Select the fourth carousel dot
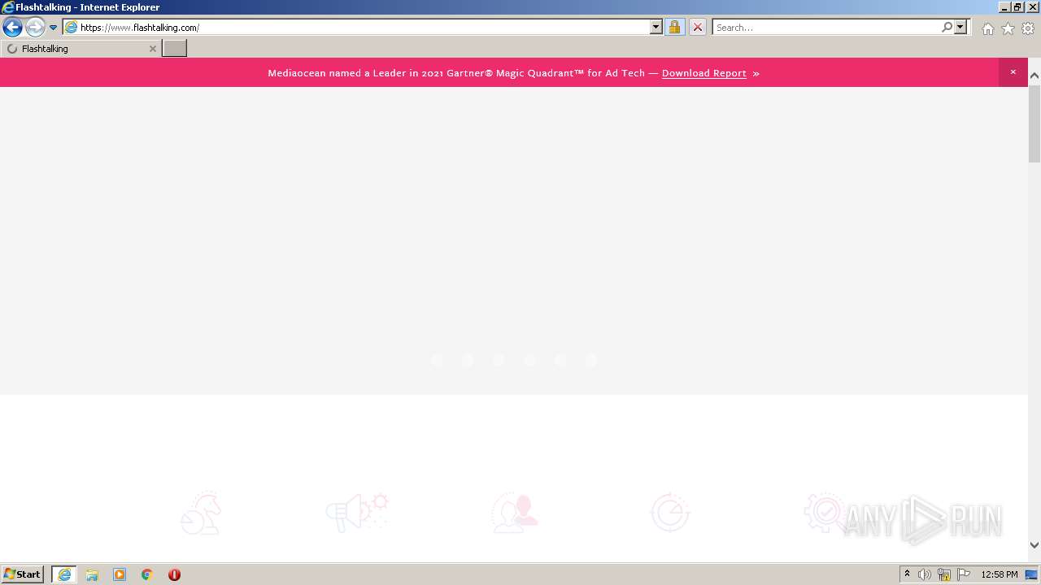Image resolution: width=1041 pixels, height=585 pixels. click(x=529, y=360)
